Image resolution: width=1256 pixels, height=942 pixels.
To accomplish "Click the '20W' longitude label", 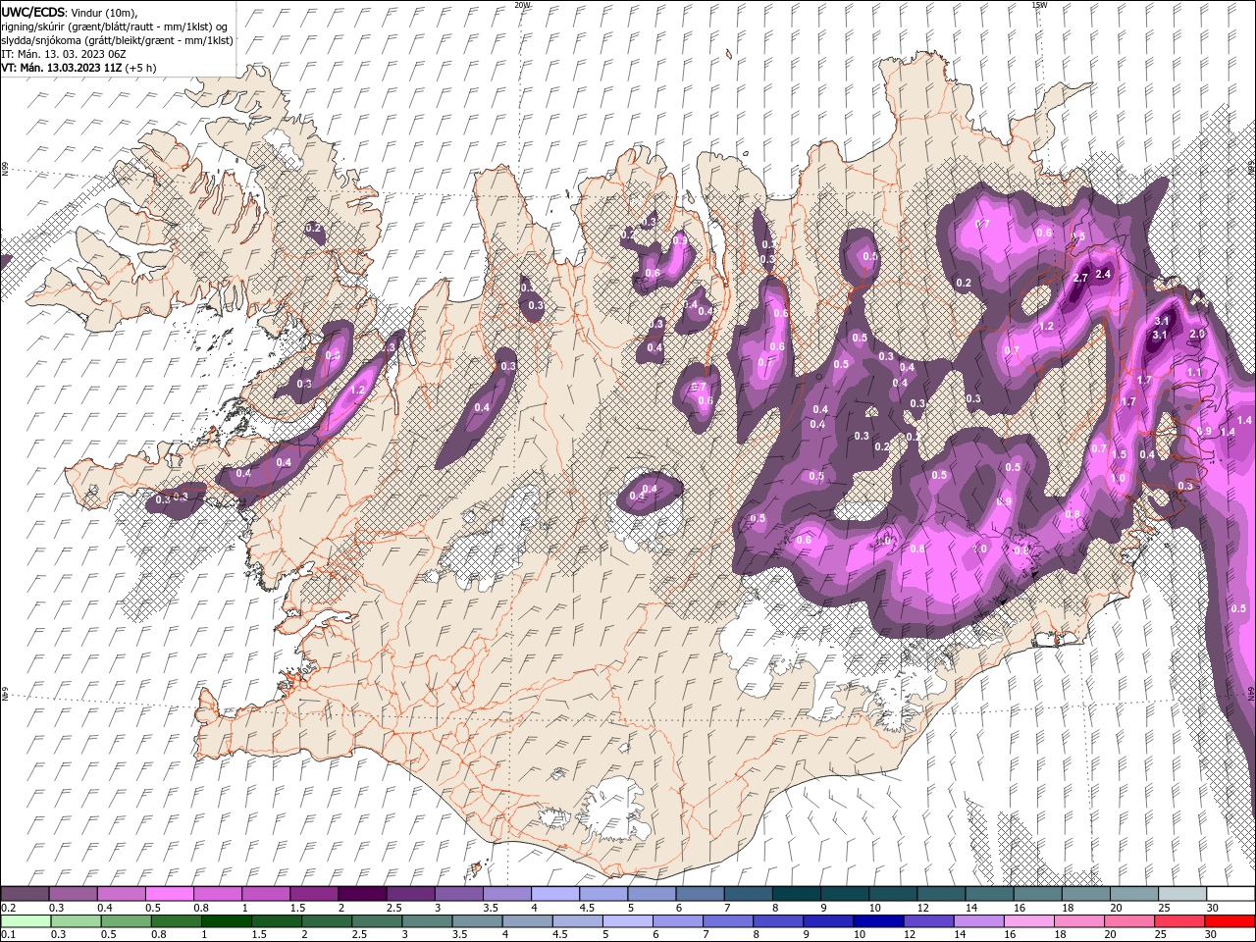I will pos(522,5).
